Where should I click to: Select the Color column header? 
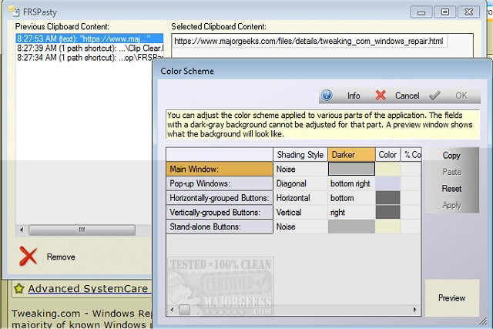tap(387, 155)
